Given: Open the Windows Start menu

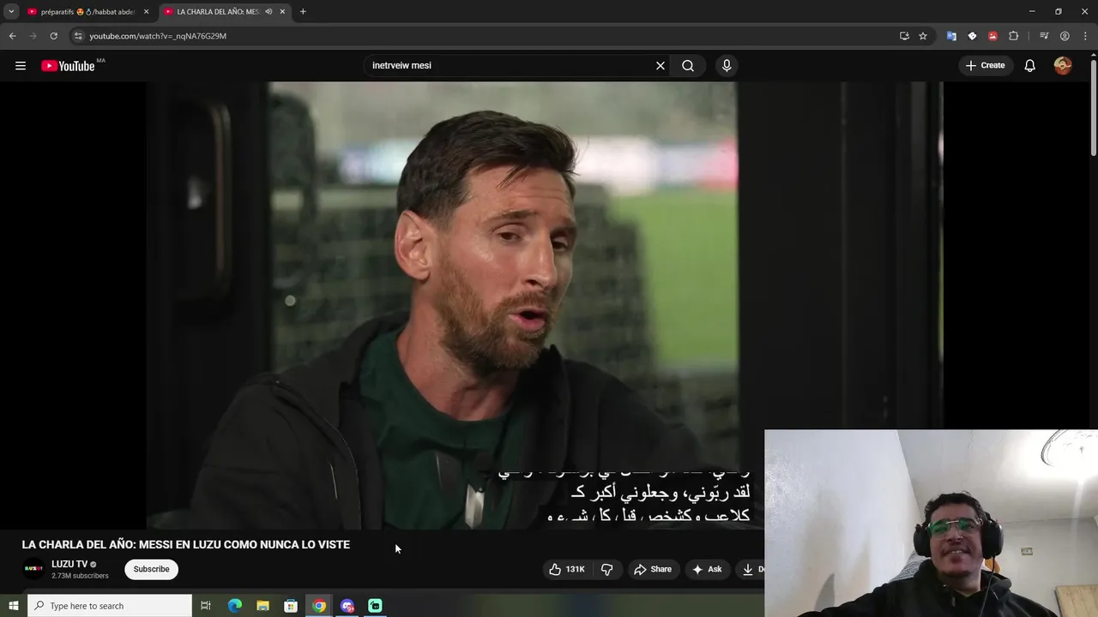Looking at the screenshot, I should click(x=13, y=606).
